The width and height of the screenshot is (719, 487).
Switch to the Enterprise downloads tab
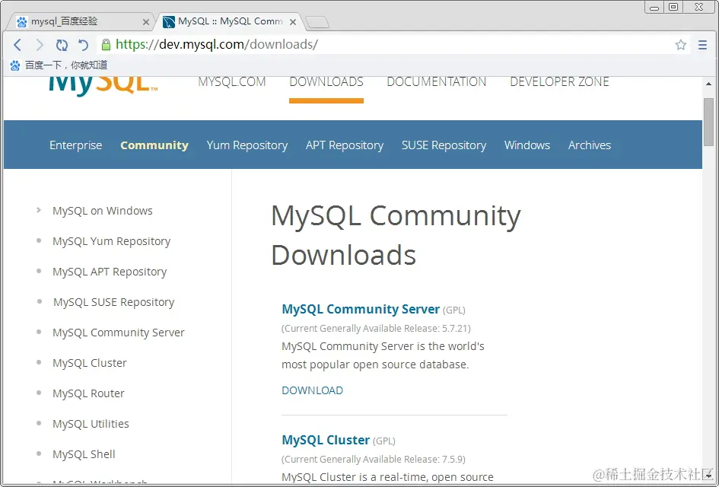click(x=75, y=145)
